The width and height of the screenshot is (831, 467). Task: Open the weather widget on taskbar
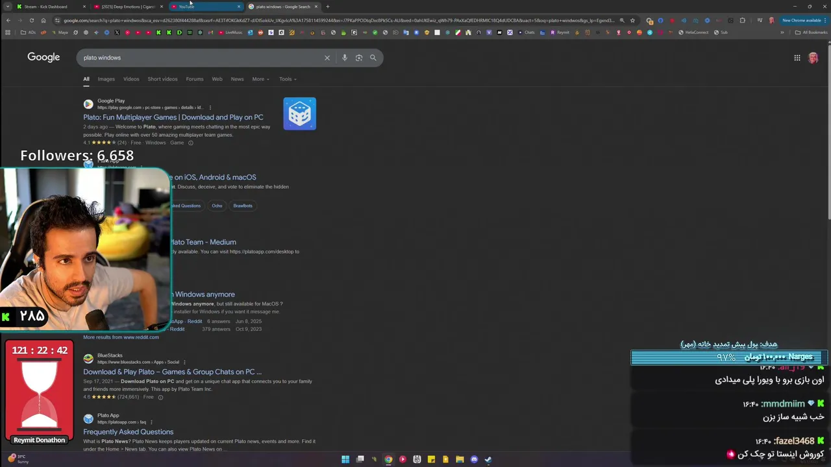click(18, 459)
